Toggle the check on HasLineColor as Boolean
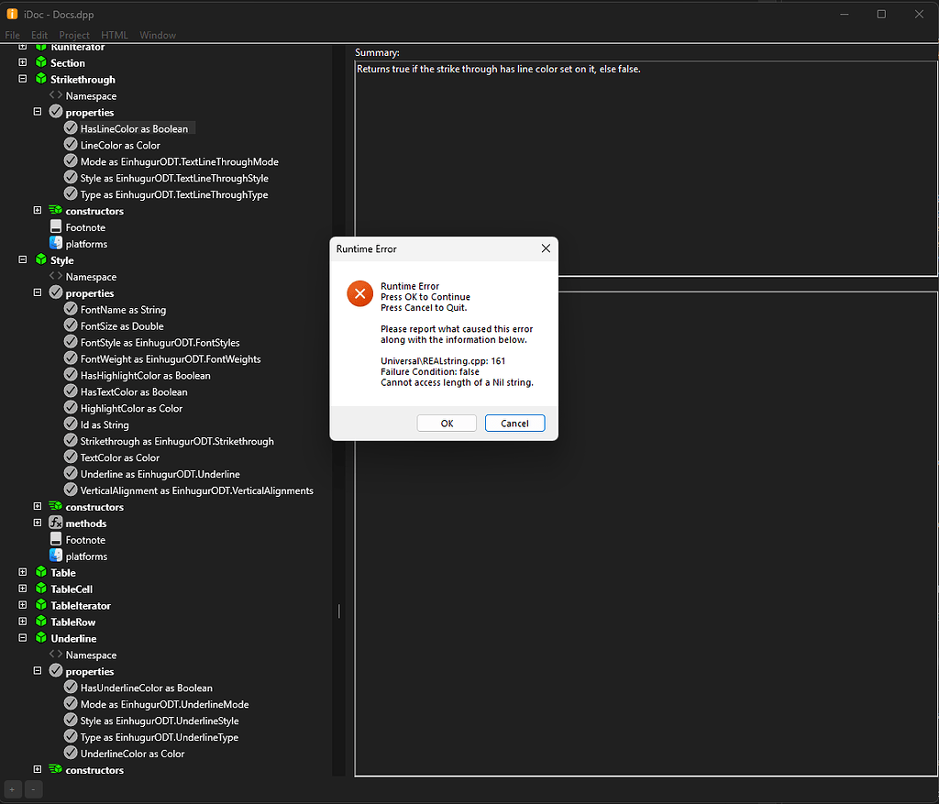The width and height of the screenshot is (939, 804). tap(72, 128)
